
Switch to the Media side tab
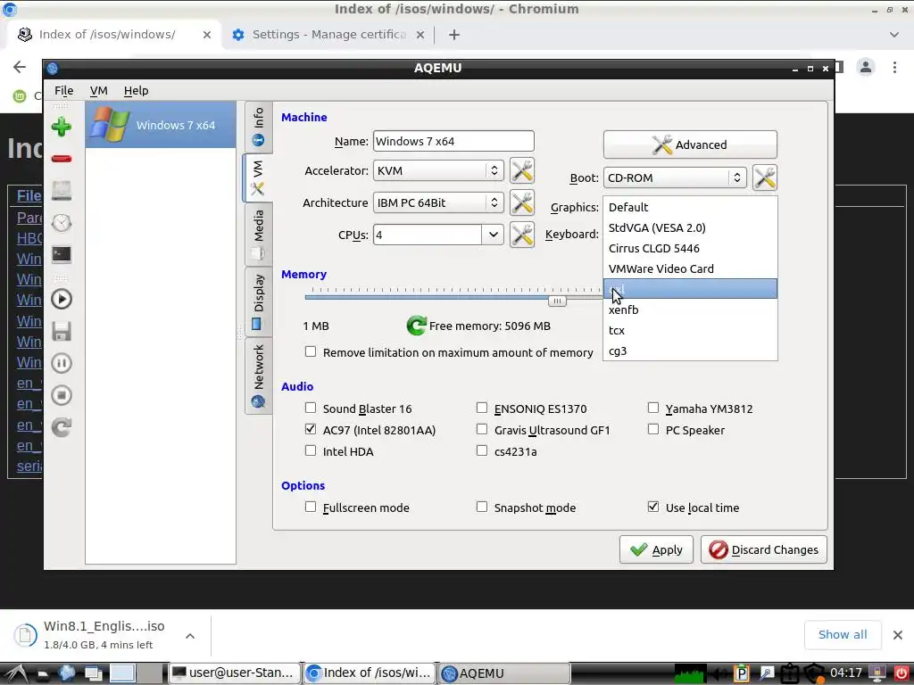(x=258, y=235)
